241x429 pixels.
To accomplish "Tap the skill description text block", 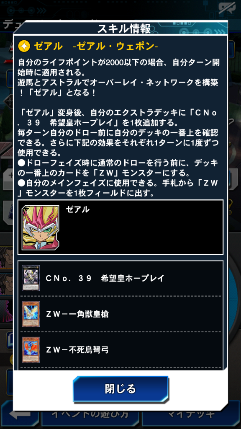I will pos(118,128).
